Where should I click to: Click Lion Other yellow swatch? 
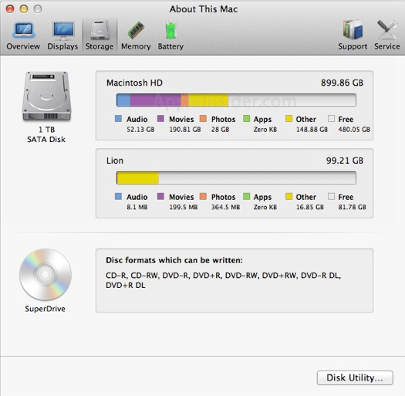coord(289,196)
